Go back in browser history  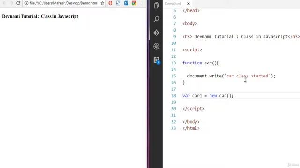tap(5, 3)
